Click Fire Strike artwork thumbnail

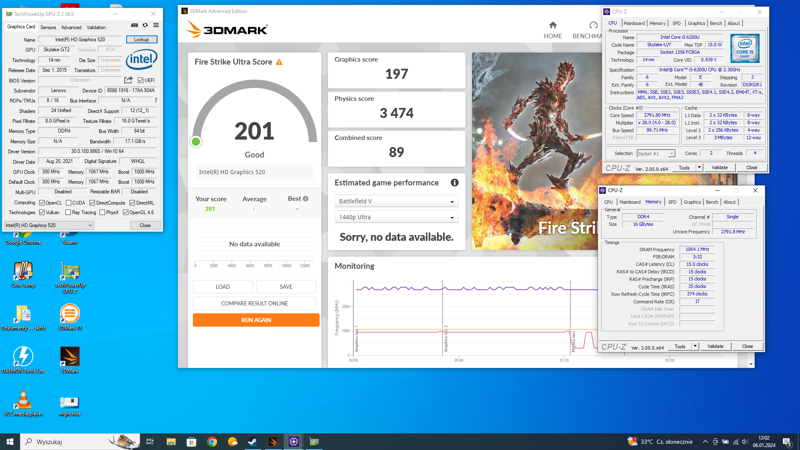point(537,151)
